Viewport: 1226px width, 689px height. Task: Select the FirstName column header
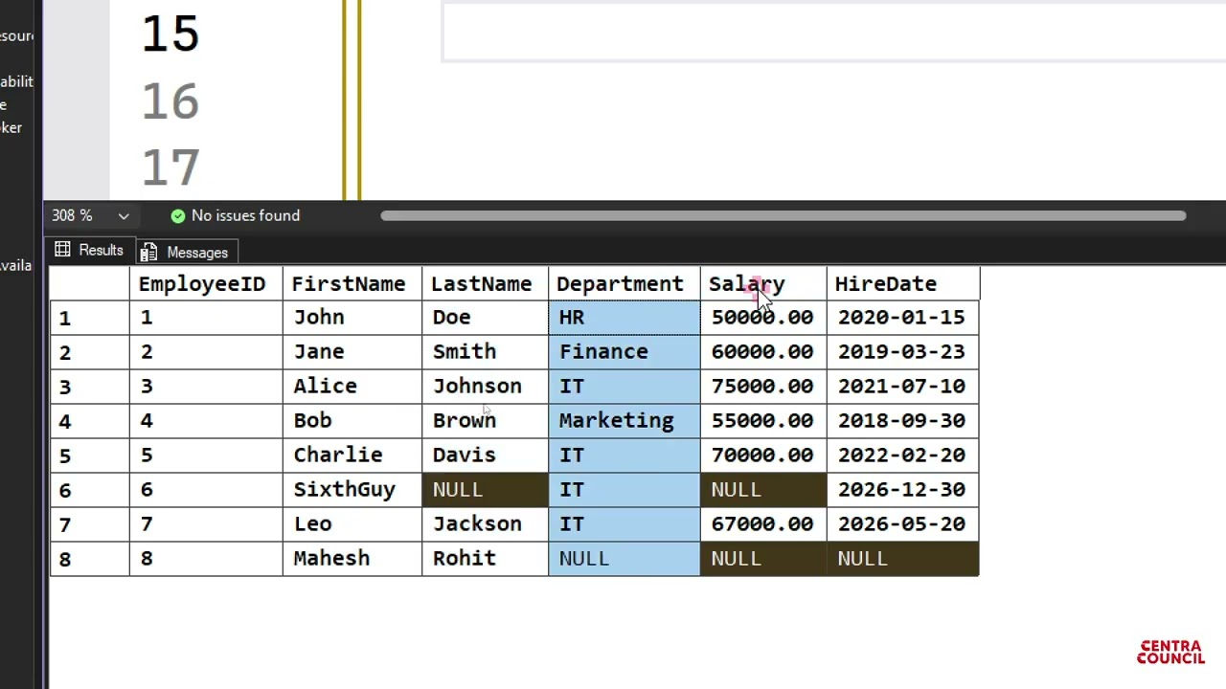[352, 284]
